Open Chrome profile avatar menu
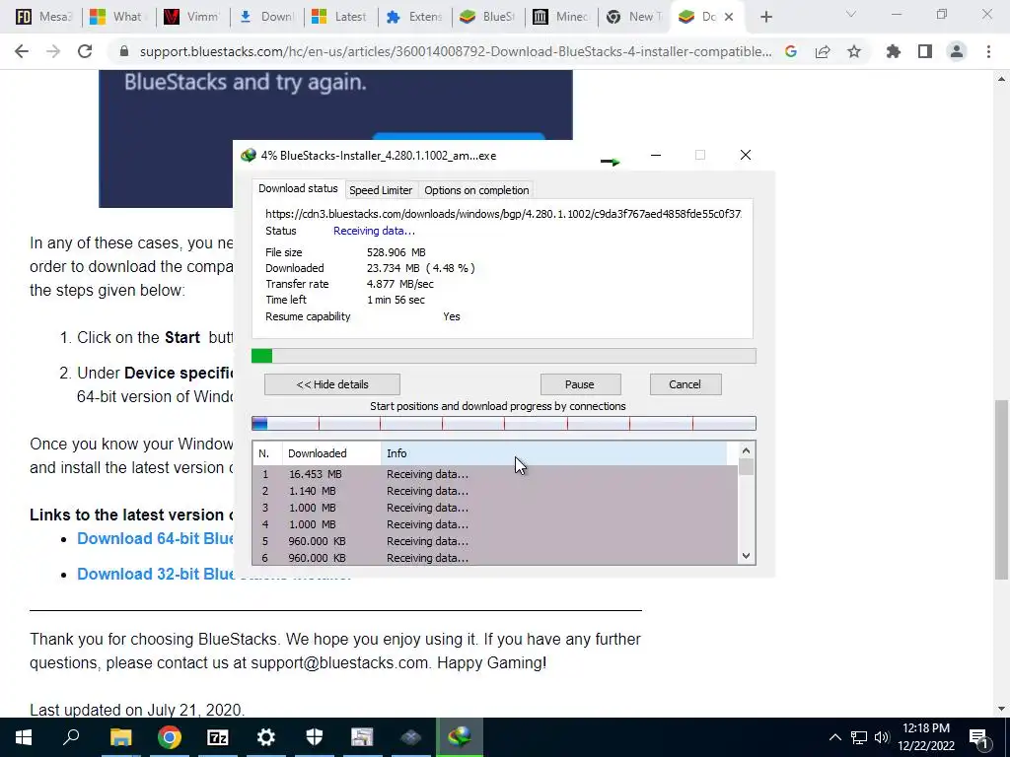Screen dimensions: 1010x757 (957, 51)
